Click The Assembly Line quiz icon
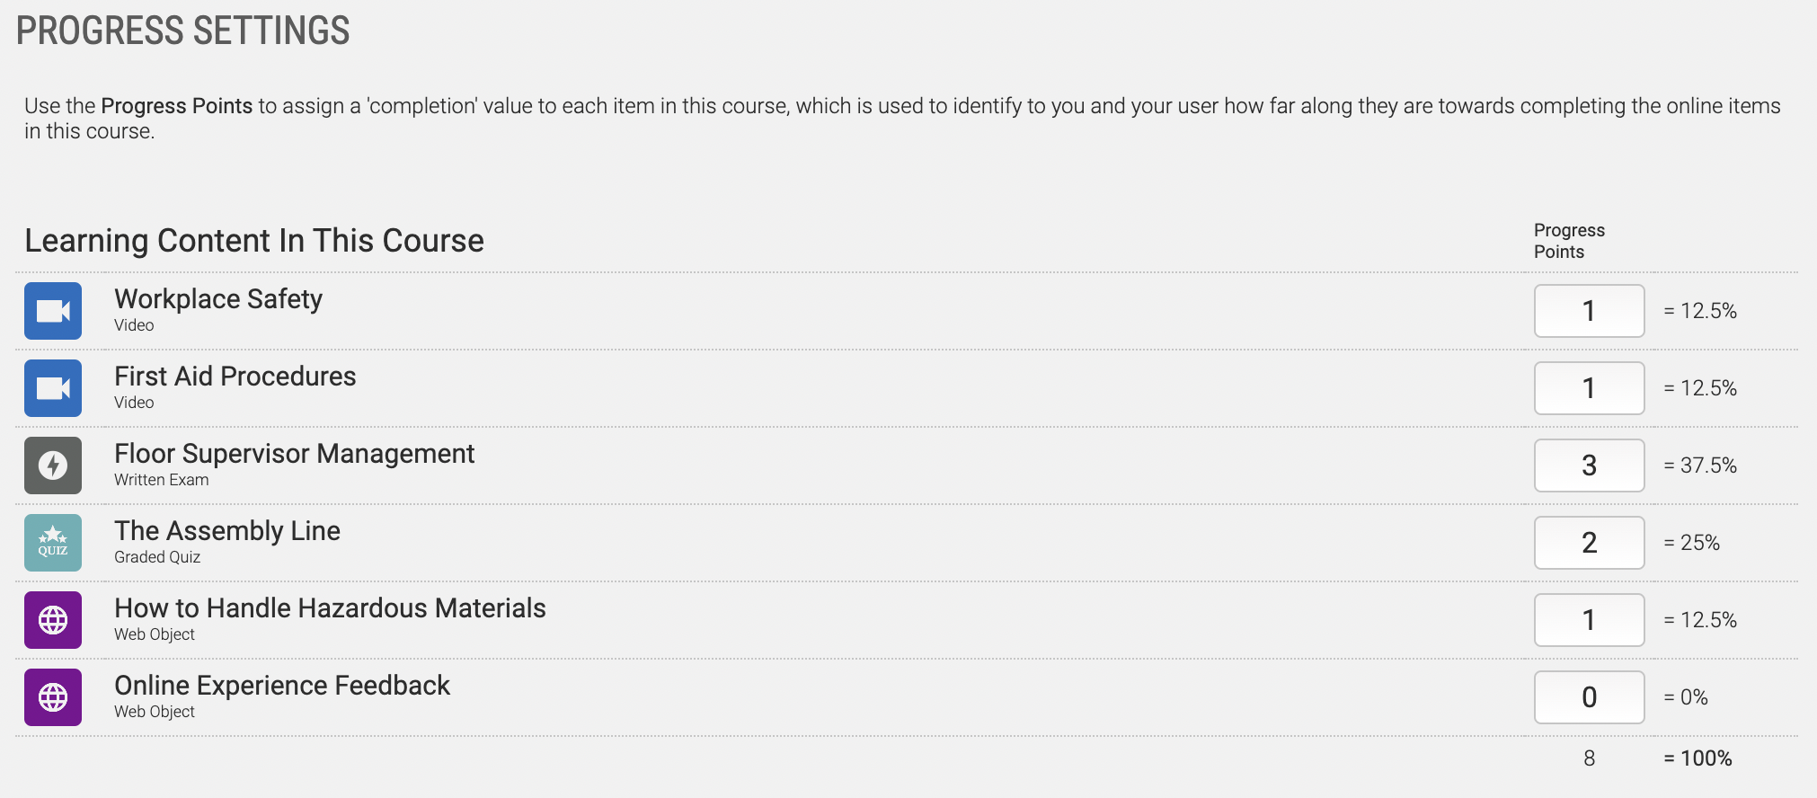The image size is (1817, 798). point(53,543)
